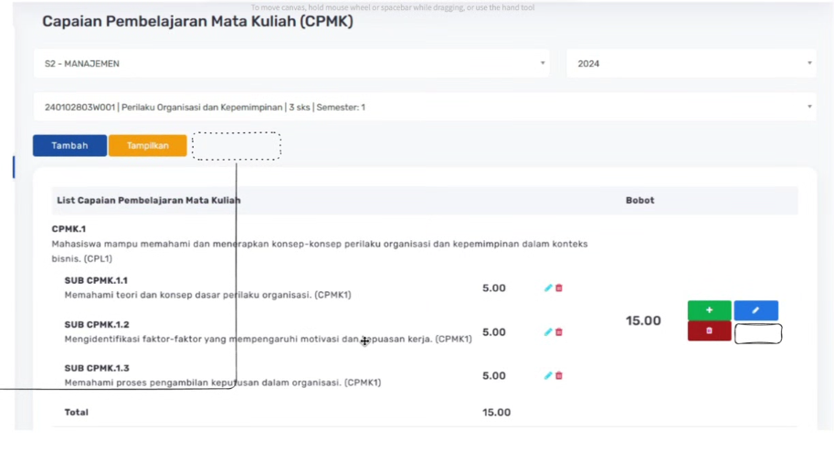This screenshot has width=834, height=461.
Task: Open the Perilaku Organisasi dan Kepemimpinan course dropdown
Action: 425,107
